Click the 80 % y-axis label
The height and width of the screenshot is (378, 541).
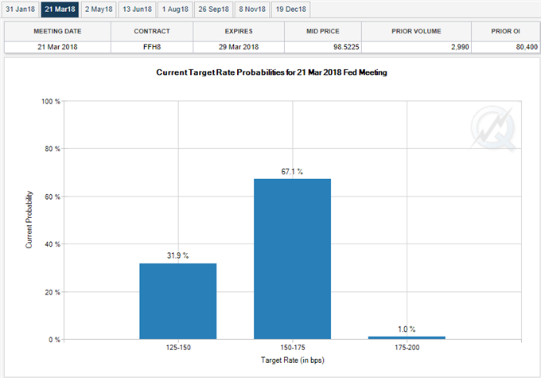click(x=53, y=149)
